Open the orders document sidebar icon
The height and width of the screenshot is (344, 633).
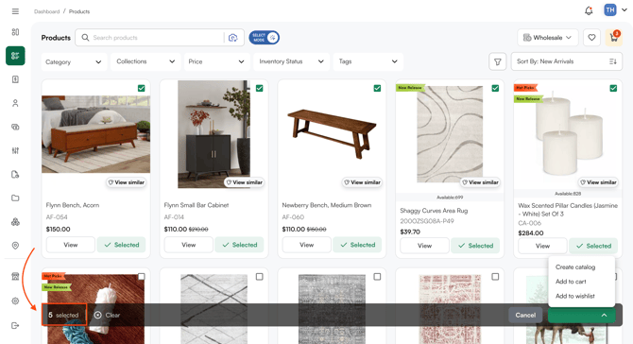pos(15,79)
